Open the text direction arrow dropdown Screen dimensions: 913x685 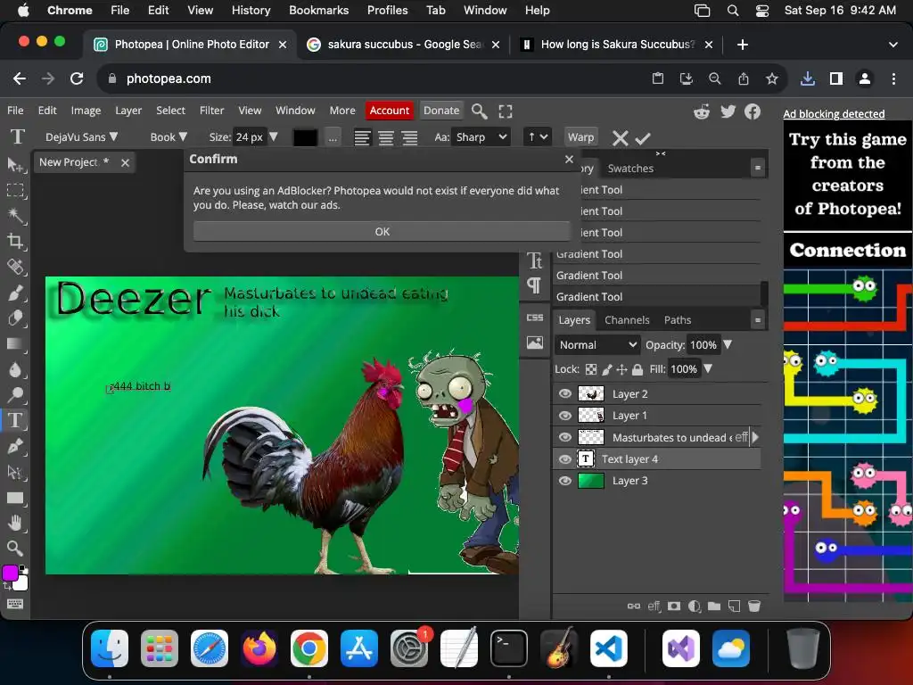(537, 136)
